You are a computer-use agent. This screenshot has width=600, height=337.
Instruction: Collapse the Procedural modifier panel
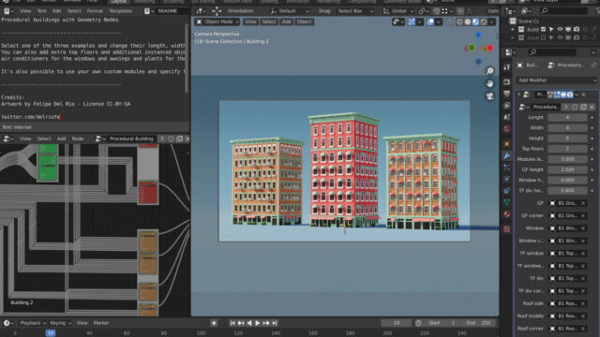(518, 95)
